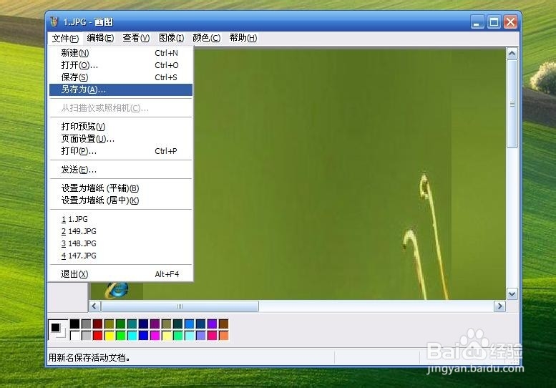Open recent file 1 1.JPG

pyautogui.click(x=121, y=219)
